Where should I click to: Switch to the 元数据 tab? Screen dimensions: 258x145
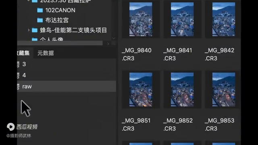[x=46, y=53]
